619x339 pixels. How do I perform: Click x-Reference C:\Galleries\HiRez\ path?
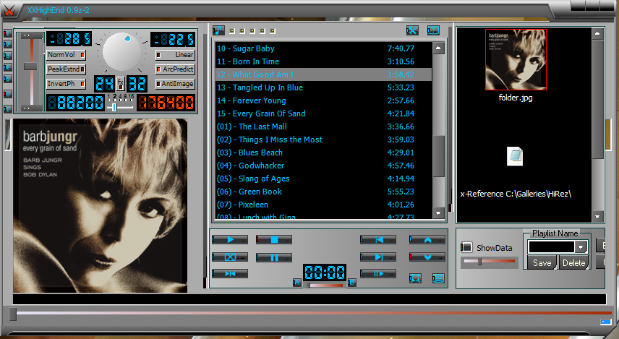(516, 194)
